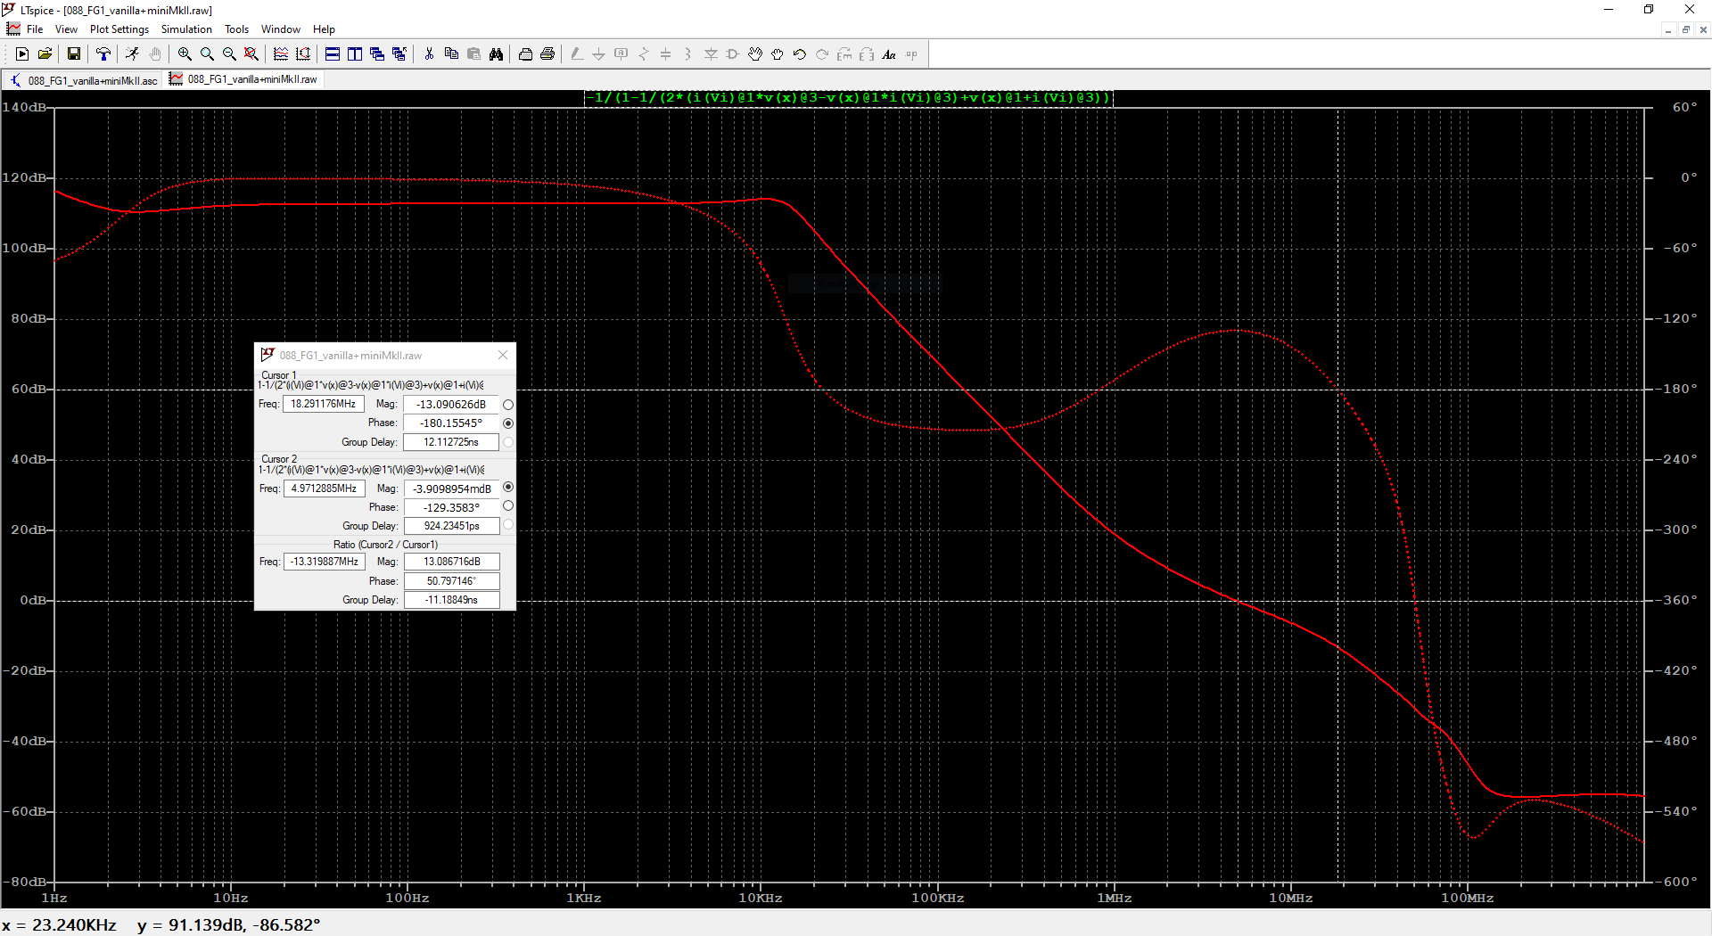This screenshot has width=1712, height=936.
Task: Click the Redo arrow icon
Action: coord(822,54)
